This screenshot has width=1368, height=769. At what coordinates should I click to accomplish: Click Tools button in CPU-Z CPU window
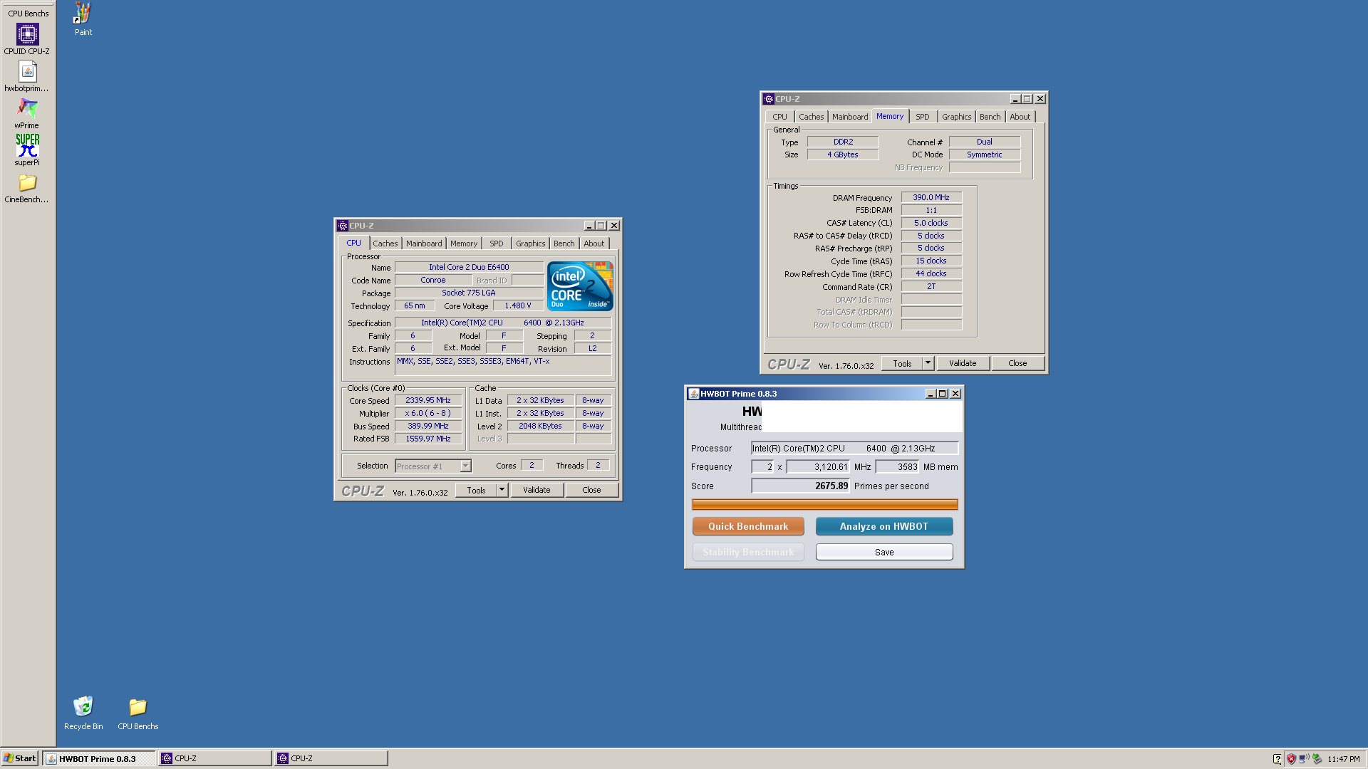[476, 490]
